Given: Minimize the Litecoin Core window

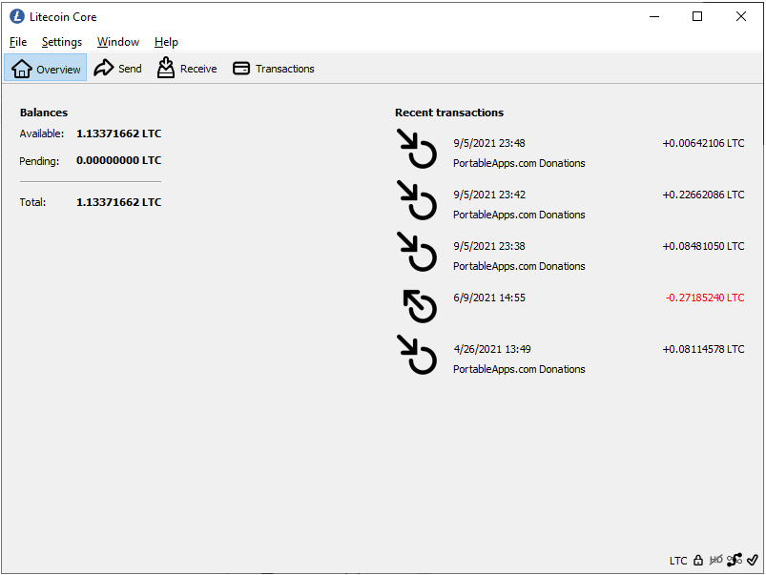Looking at the screenshot, I should [654, 16].
